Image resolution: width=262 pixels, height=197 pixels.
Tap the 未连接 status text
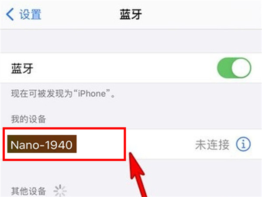[212, 144]
